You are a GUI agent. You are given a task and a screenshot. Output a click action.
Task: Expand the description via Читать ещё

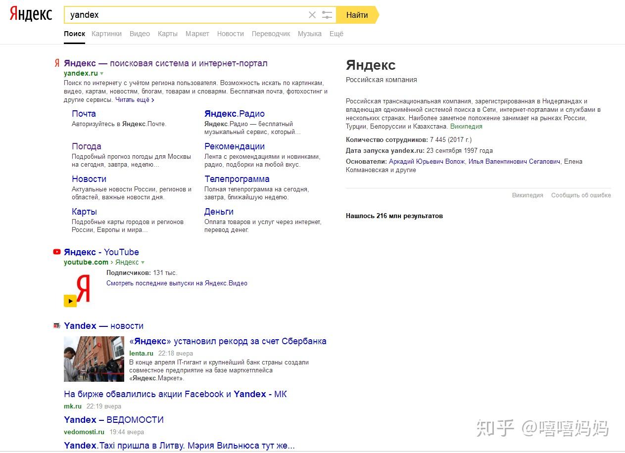[x=133, y=99]
